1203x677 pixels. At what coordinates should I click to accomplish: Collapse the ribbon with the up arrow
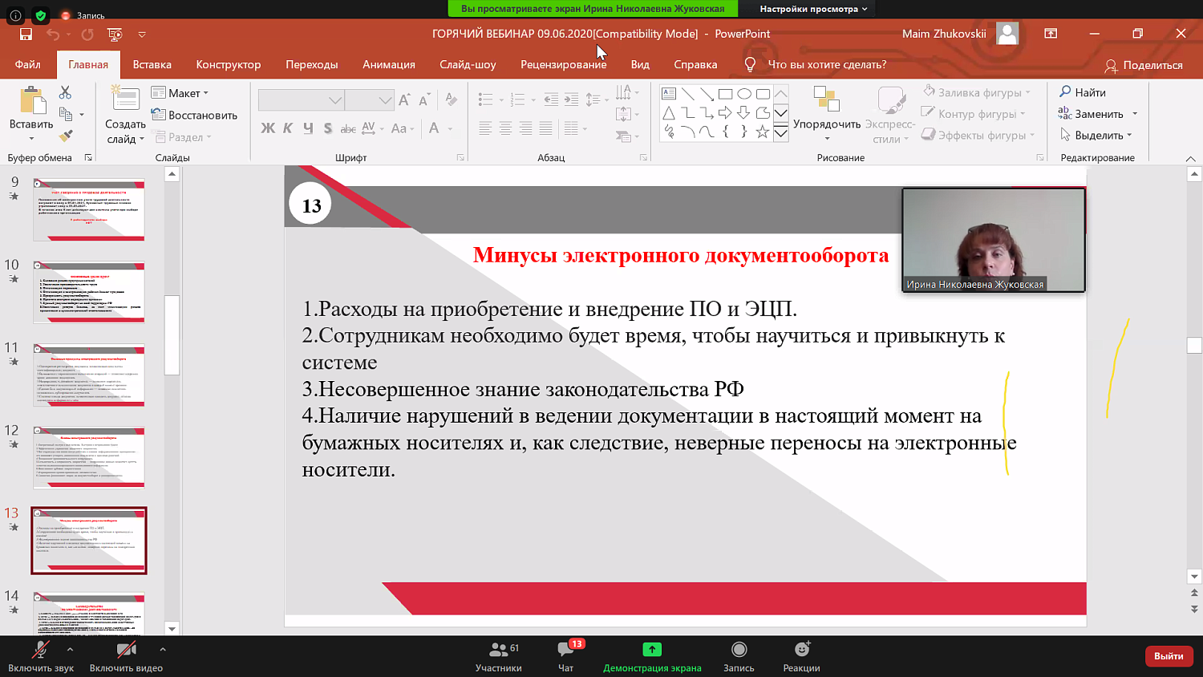click(x=1190, y=158)
